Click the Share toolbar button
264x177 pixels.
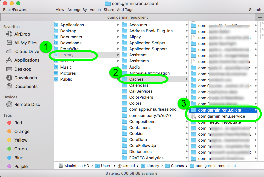109,10
